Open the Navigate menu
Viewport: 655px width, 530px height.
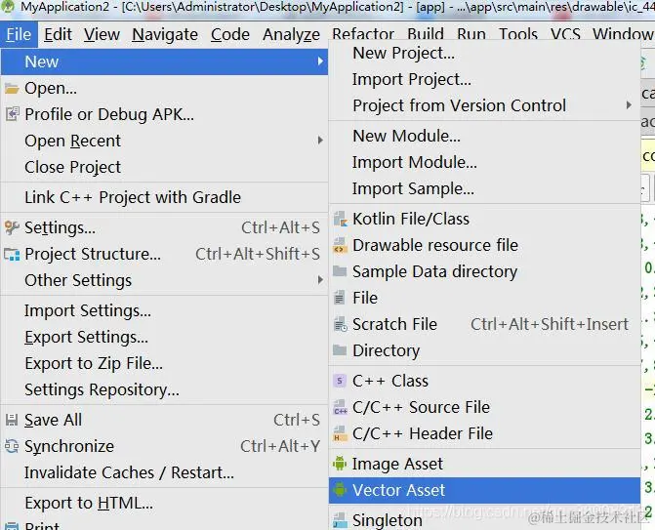click(165, 34)
